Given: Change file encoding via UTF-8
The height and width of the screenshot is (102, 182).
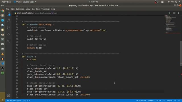Looking at the screenshot, I should [x=159, y=101].
